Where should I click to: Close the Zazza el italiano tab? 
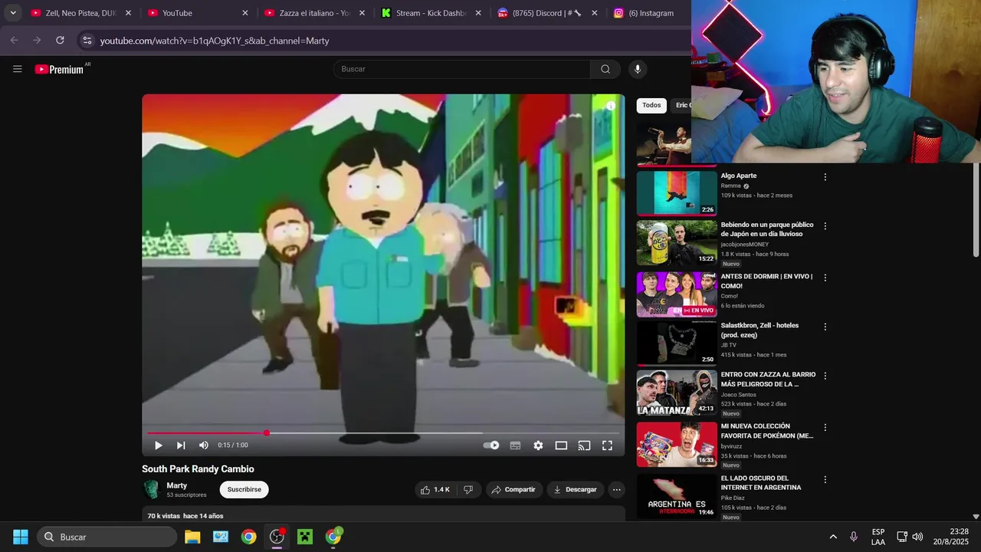pos(362,13)
